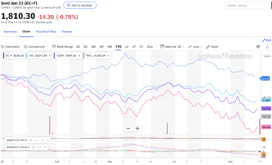Select the 1Y range option
This screenshot has height=165, width=272.
127,47
